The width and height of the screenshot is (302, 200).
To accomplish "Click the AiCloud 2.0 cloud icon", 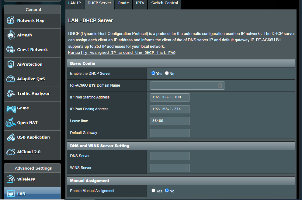I will point(11,152).
